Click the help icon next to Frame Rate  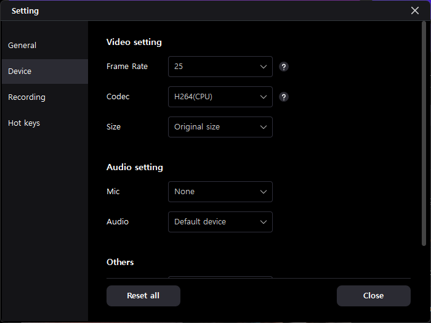pos(284,67)
